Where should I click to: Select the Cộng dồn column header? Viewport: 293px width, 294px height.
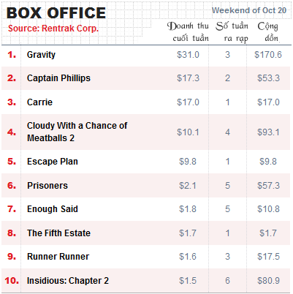pos(268,32)
